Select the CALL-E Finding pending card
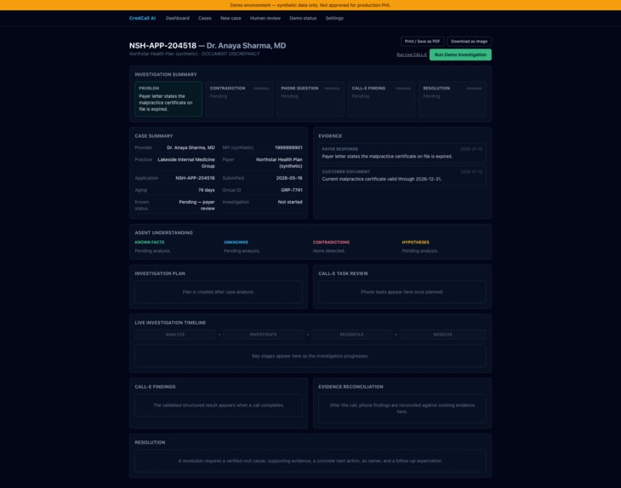This screenshot has width=621, height=488. (381, 99)
